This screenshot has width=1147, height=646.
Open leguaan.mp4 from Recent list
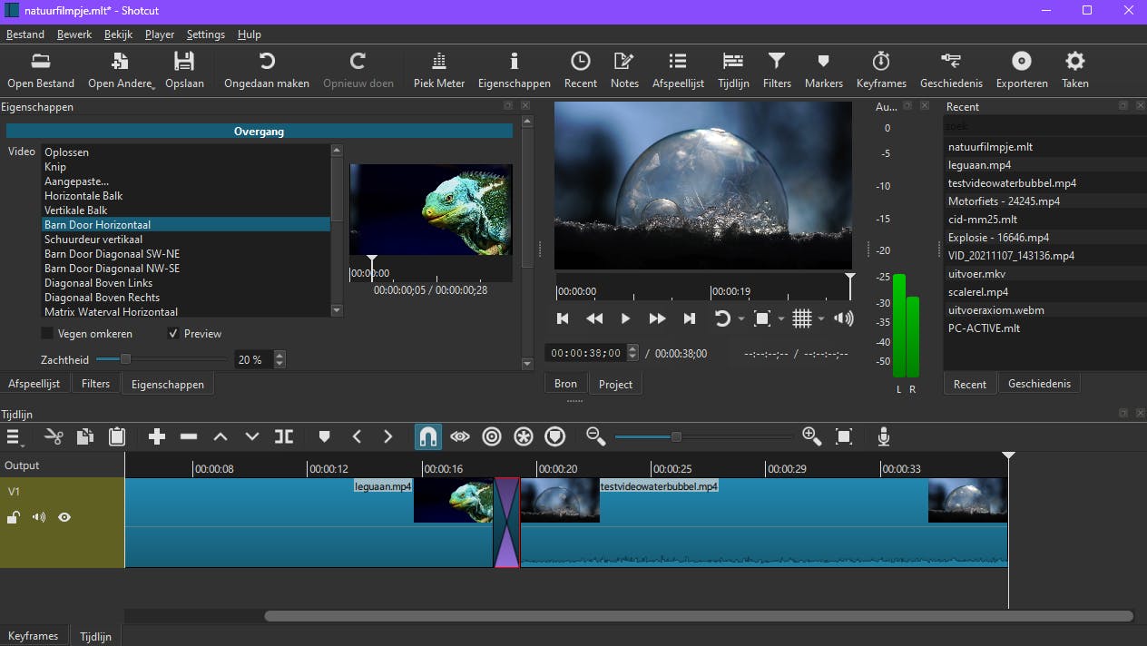(979, 165)
